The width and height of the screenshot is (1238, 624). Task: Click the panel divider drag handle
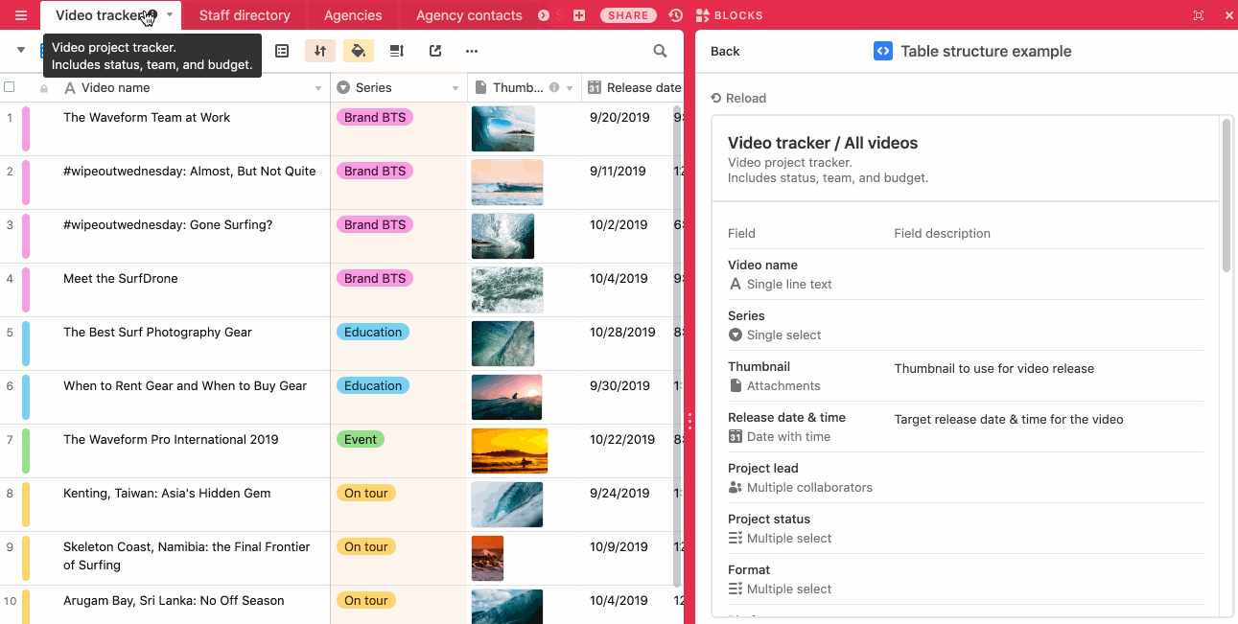689,421
